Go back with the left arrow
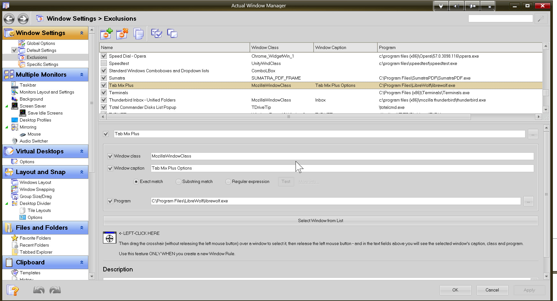 click(x=9, y=19)
